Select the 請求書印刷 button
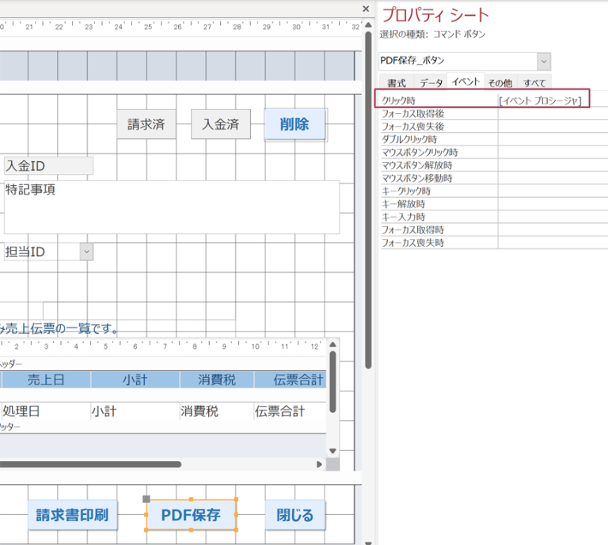This screenshot has height=545, width=608. [x=73, y=516]
